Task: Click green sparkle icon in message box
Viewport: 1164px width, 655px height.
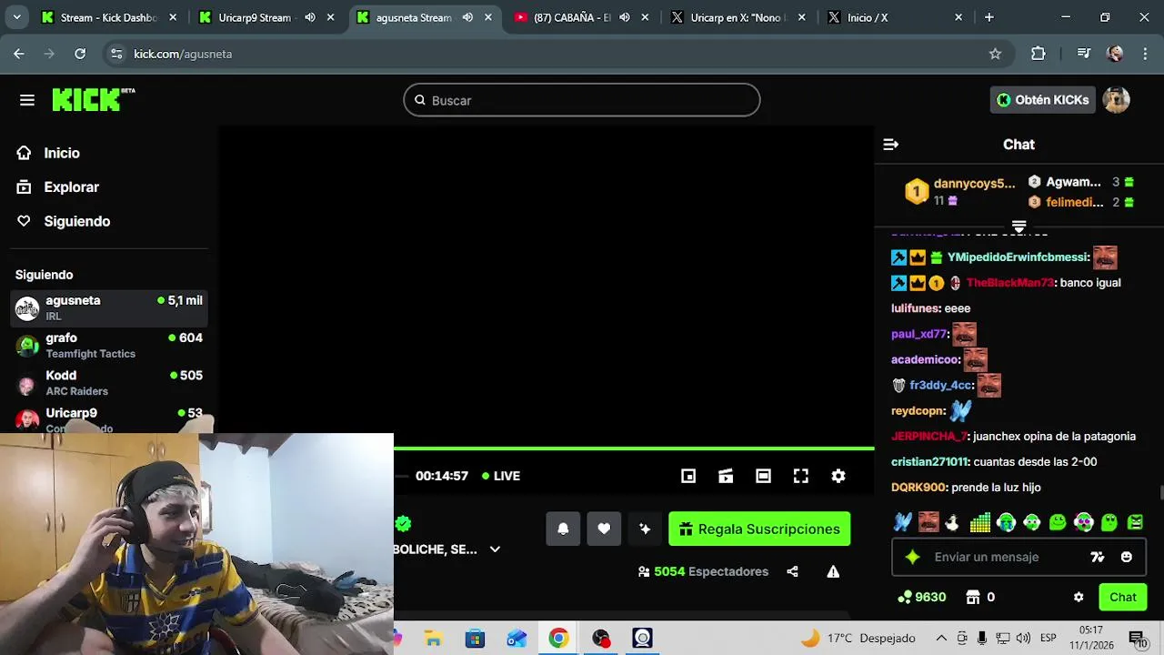Action: click(x=913, y=557)
